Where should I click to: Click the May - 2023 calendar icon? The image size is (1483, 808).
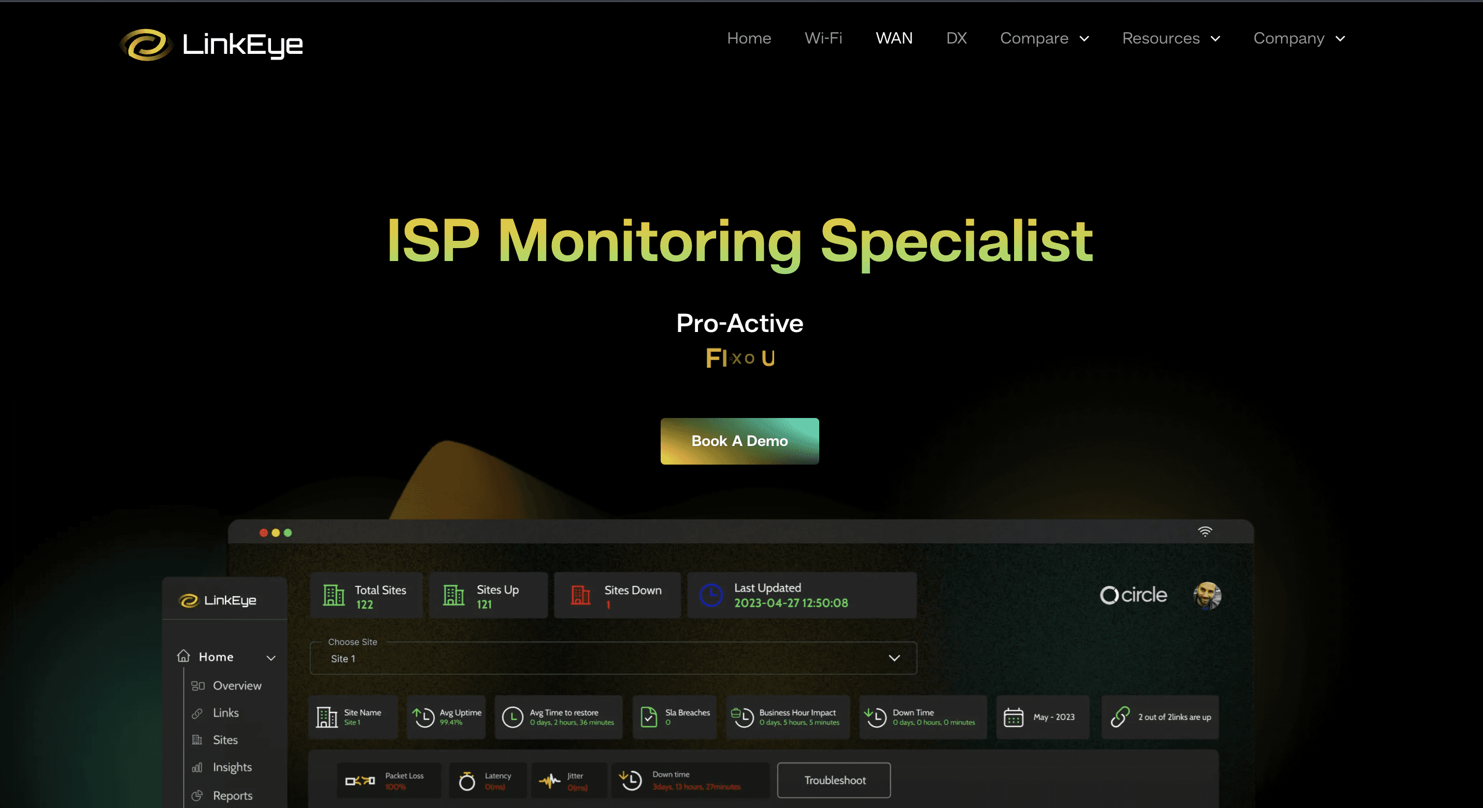1013,718
